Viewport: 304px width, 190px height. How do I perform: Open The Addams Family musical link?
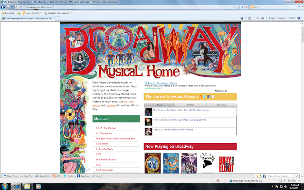pos(106,160)
